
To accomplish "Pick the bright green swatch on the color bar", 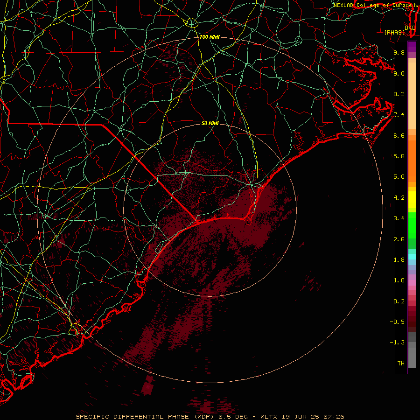I will (x=412, y=225).
